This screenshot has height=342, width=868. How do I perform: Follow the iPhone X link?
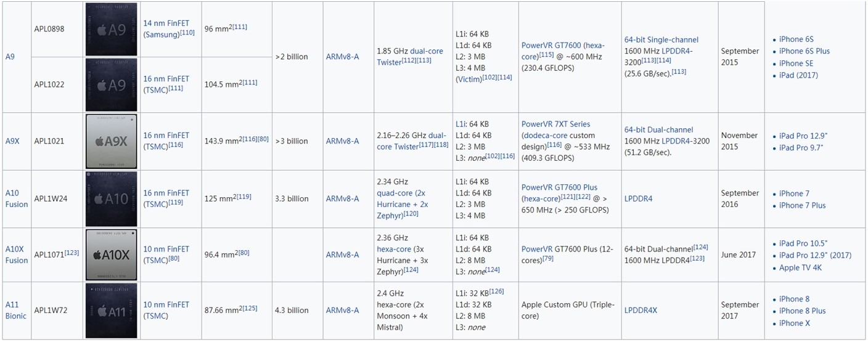point(794,323)
